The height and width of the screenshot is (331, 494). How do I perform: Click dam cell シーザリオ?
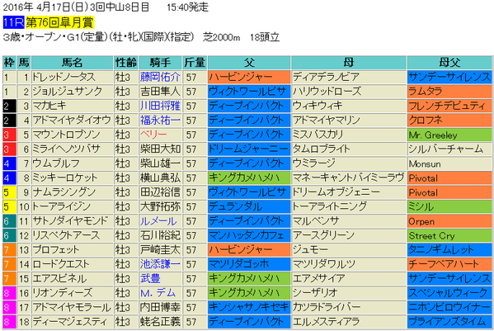pyautogui.click(x=349, y=293)
